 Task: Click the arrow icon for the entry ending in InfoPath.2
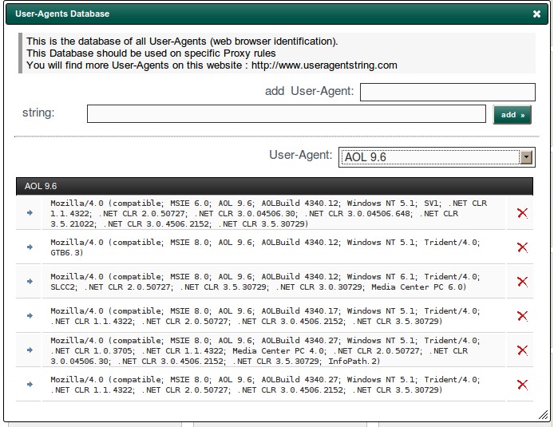coord(30,350)
